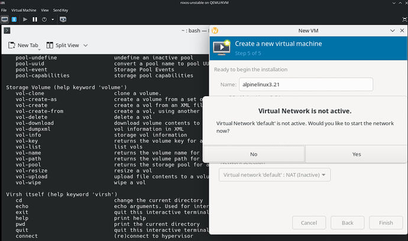Open the Virtual network 'default' NAT dropdown
Image resolution: width=408 pixels, height=241 pixels.
[274, 175]
